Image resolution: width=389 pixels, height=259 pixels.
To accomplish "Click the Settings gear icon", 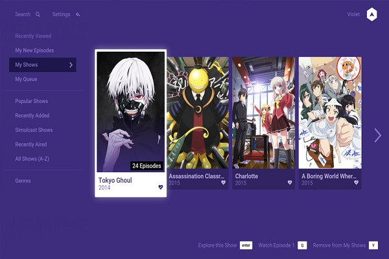I will (78, 14).
